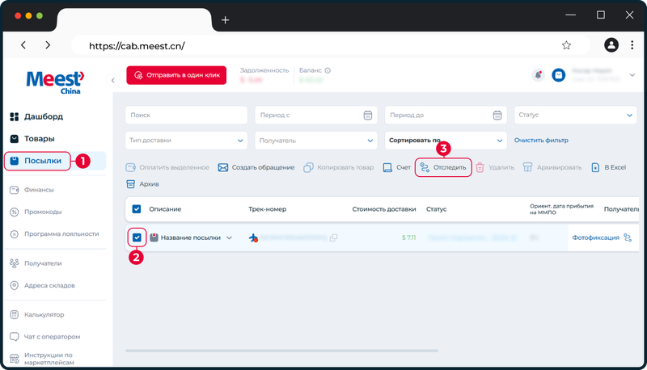The height and width of the screenshot is (370, 647).
Task: Click Оплатить выделенное action
Action: tap(167, 167)
